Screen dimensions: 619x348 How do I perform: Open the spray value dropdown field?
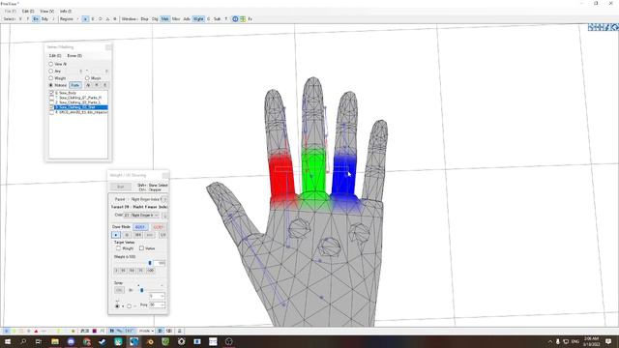click(x=157, y=296)
